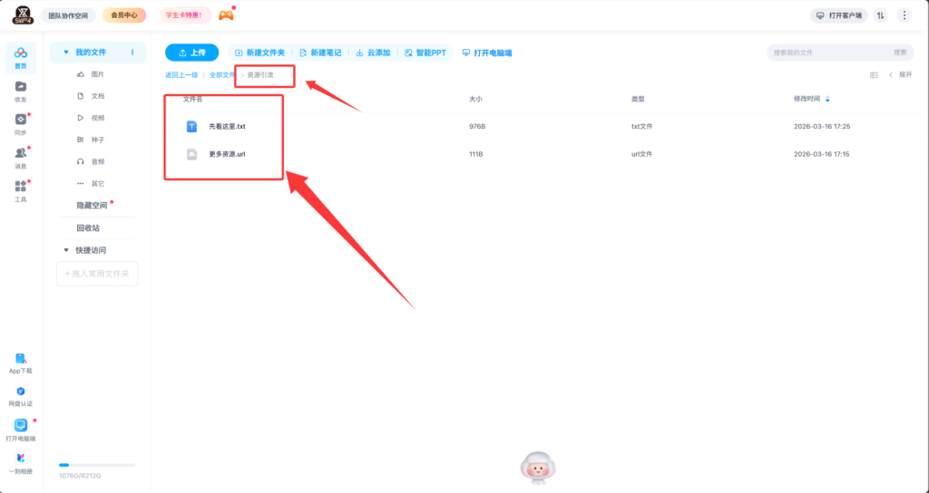
Task: Open 回收站 recycle bin
Action: (x=88, y=228)
